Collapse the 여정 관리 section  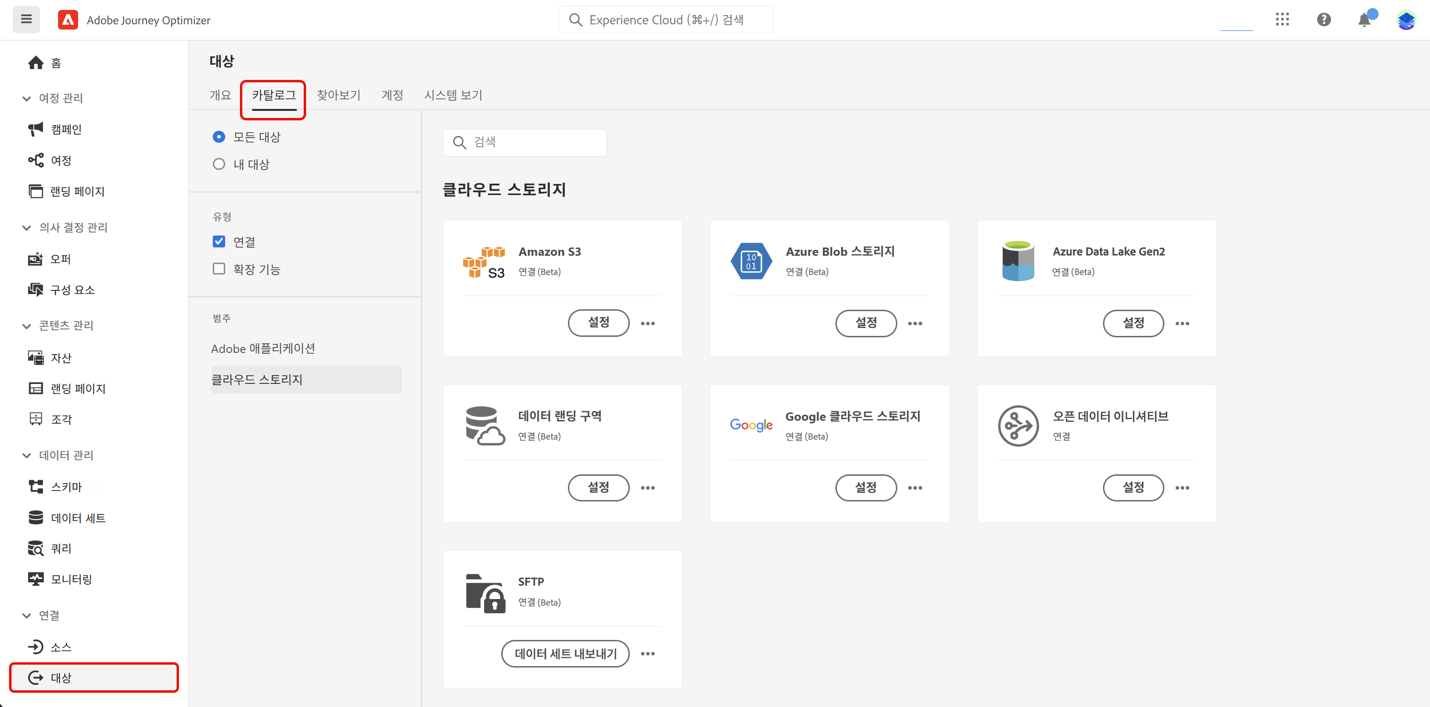coord(27,98)
